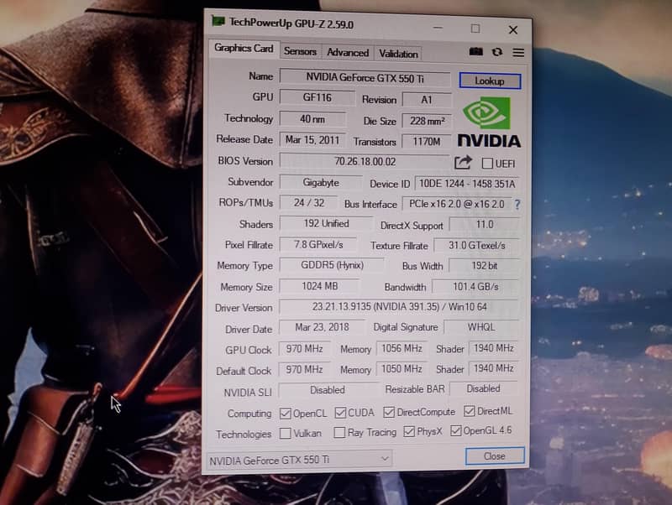Toggle the CUDA checkbox

click(340, 413)
